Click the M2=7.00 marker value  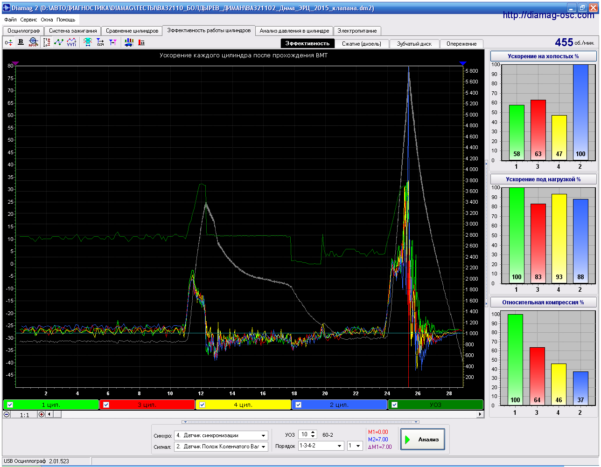click(x=378, y=440)
